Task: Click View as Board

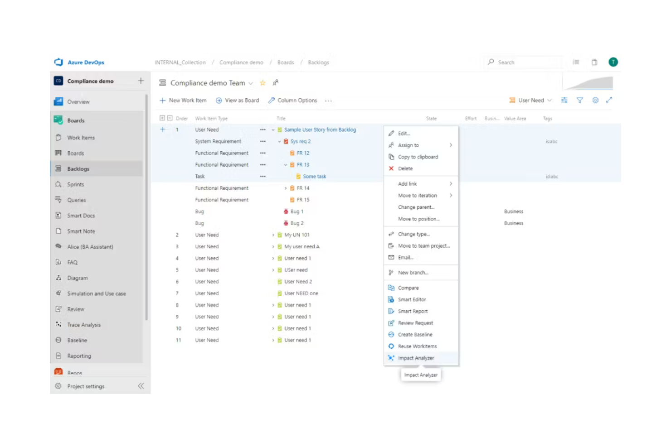Action: [238, 100]
